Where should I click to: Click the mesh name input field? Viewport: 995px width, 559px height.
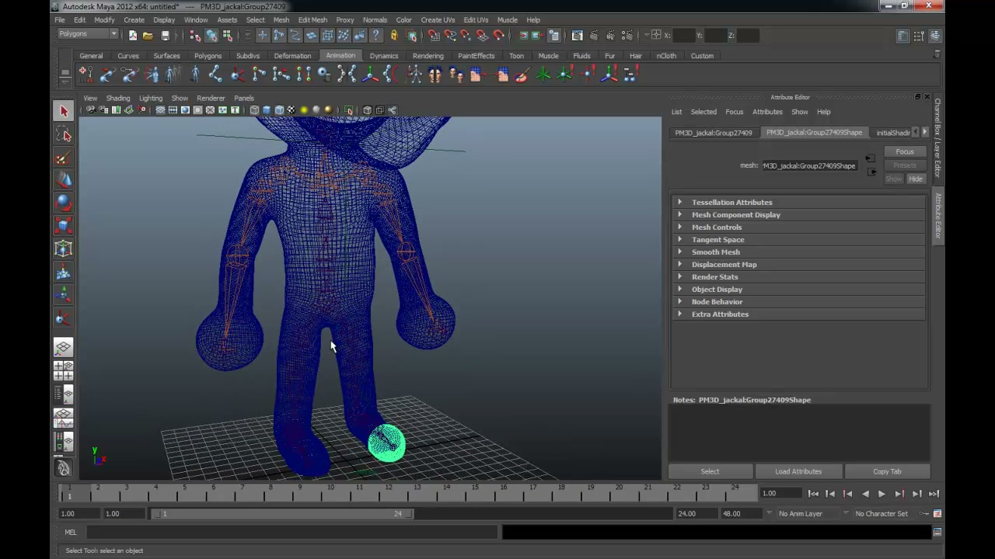(808, 165)
